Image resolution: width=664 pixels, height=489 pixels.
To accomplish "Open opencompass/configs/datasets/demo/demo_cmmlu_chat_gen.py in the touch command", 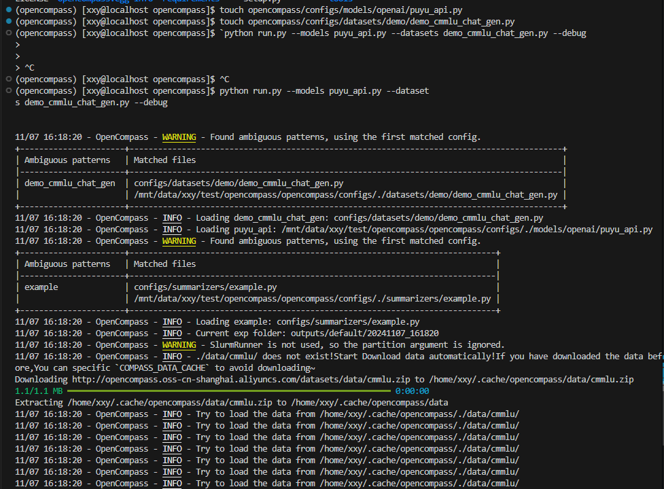I will click(x=381, y=22).
